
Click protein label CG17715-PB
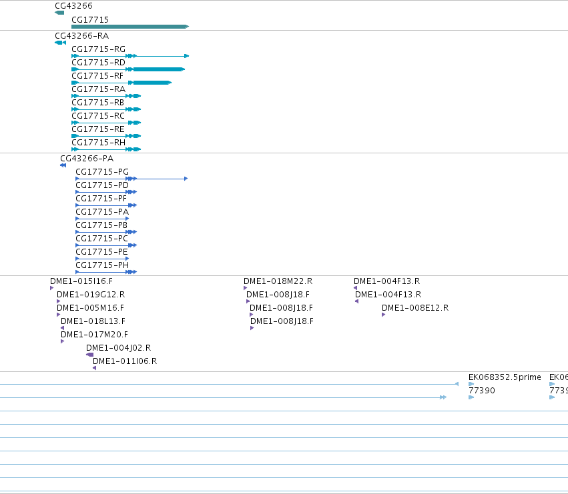click(101, 225)
